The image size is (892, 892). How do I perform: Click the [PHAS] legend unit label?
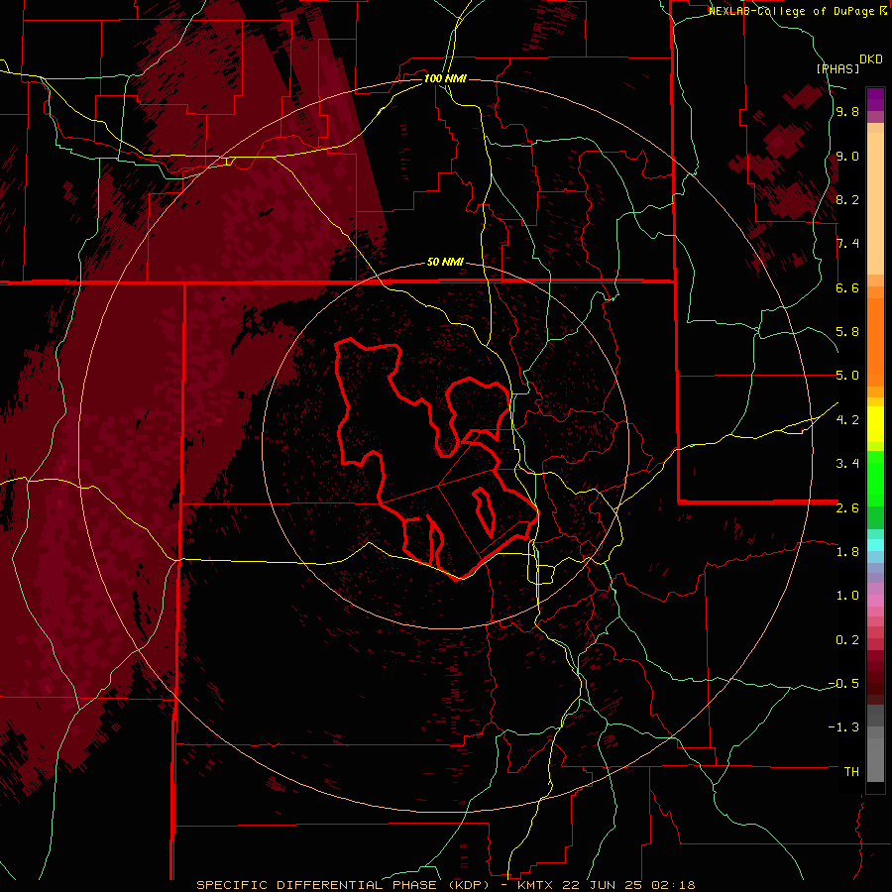coord(837,68)
